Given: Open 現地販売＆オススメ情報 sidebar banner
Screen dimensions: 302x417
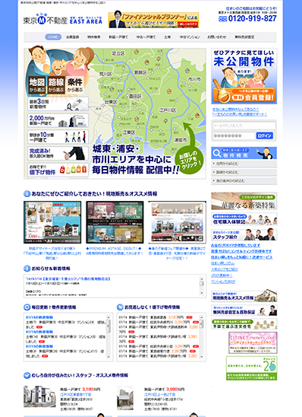Looking at the screenshot, I should (x=244, y=296).
